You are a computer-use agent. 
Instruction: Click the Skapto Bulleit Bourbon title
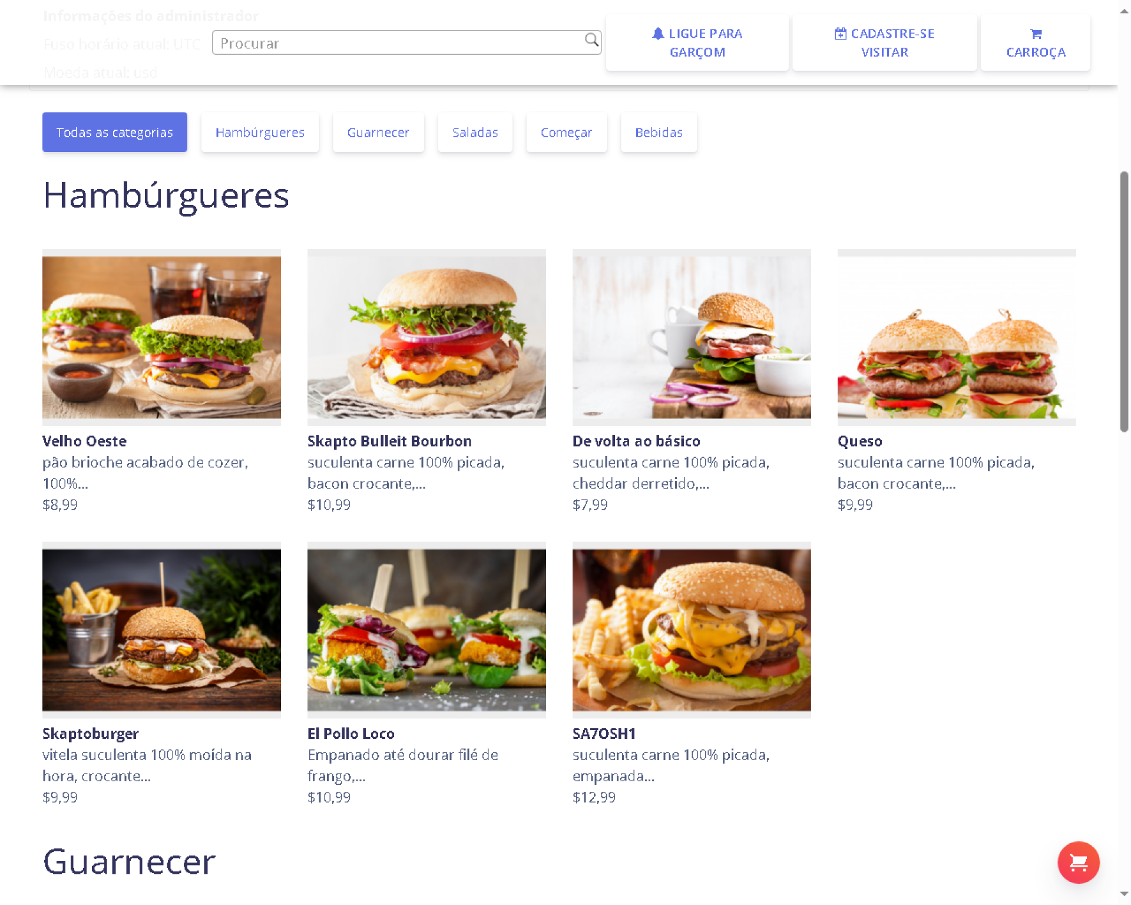click(389, 441)
